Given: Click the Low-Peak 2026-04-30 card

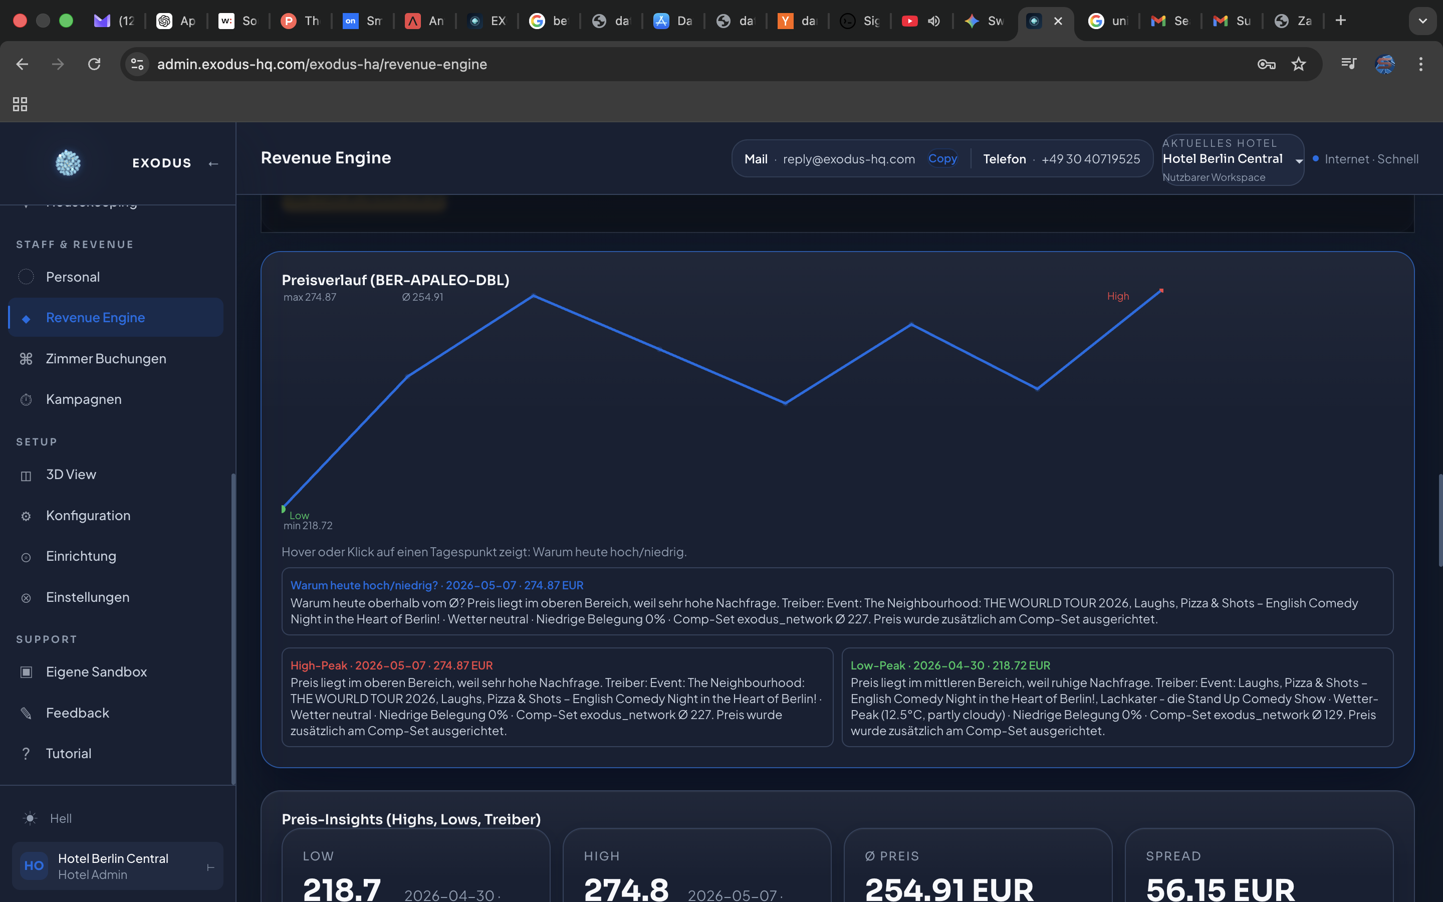Looking at the screenshot, I should click(x=1117, y=698).
